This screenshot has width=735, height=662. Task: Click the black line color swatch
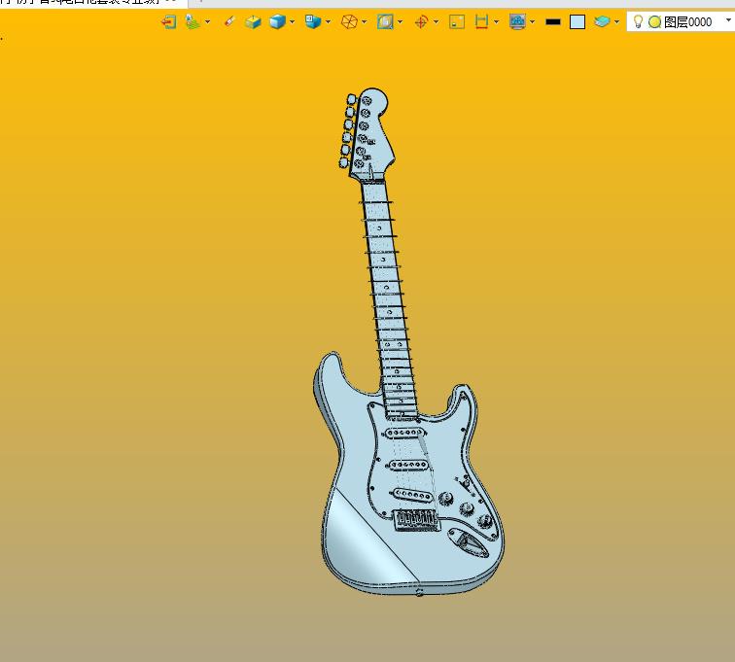(x=553, y=22)
